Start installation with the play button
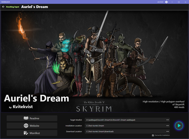Image resolution: width=189 pixels, height=139 pixels. click(x=179, y=125)
